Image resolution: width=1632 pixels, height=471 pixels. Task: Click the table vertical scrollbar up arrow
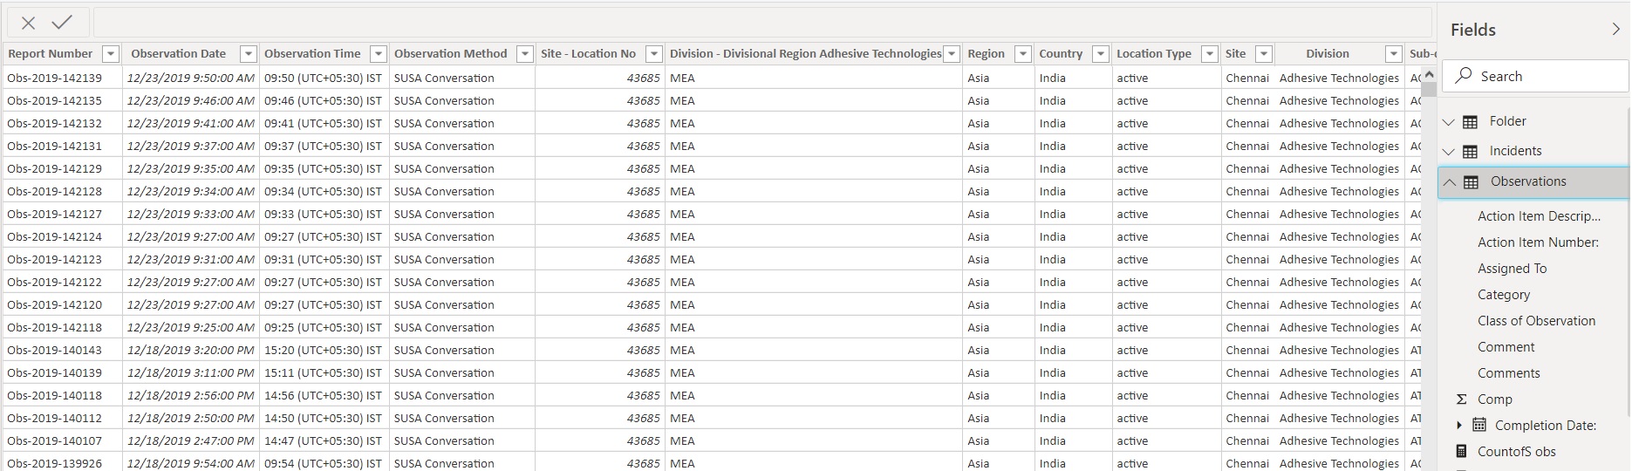(x=1429, y=76)
